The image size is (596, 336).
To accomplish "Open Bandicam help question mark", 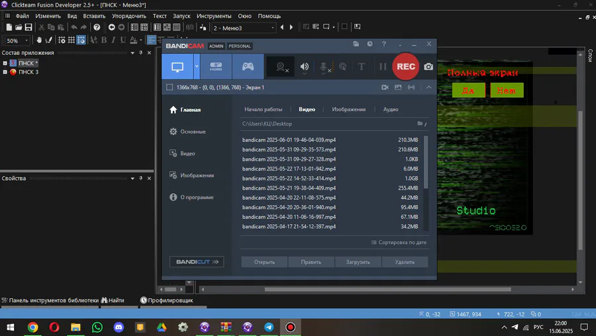I will pyautogui.click(x=384, y=44).
